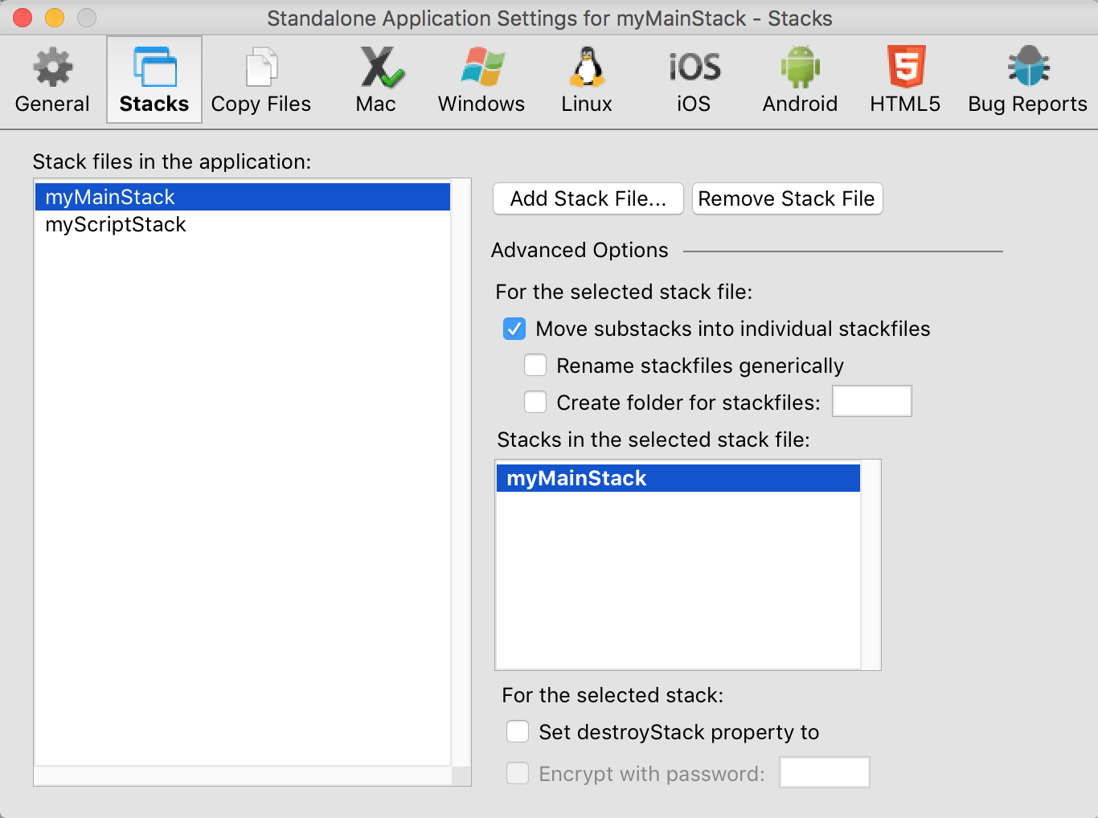Check Create folder for stackfiles option
The image size is (1098, 818).
[535, 403]
